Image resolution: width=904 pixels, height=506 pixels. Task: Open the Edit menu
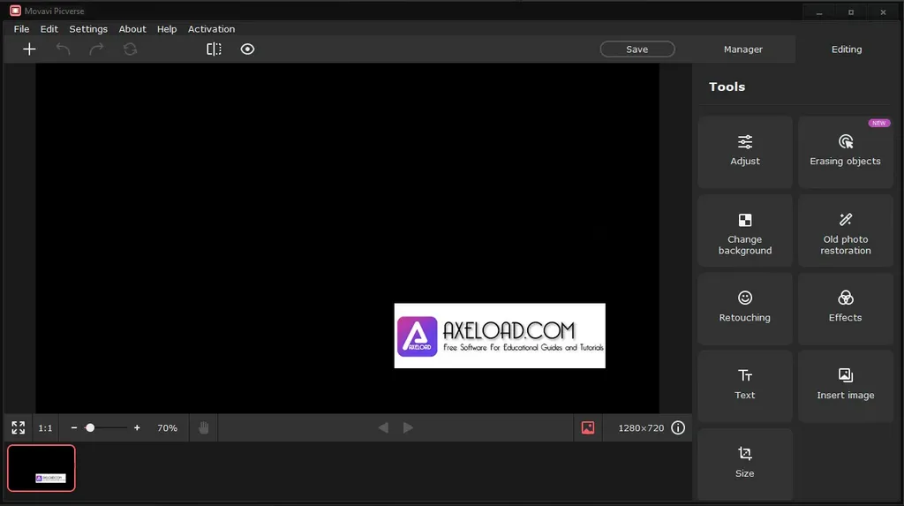pyautogui.click(x=49, y=29)
